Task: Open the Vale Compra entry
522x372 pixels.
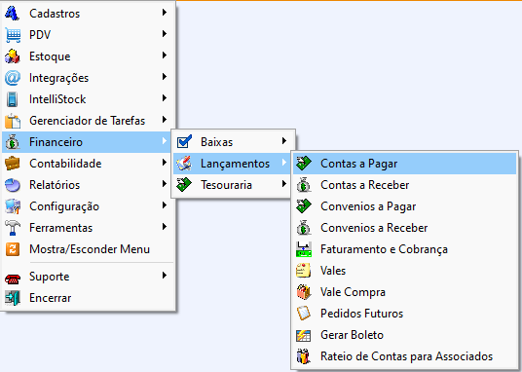Action: (x=404, y=292)
